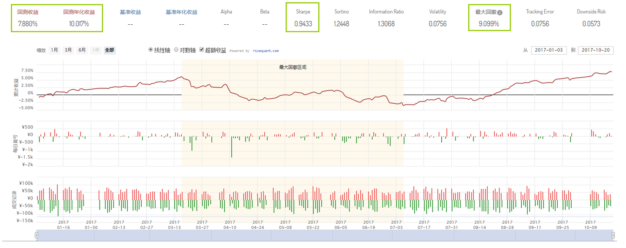The width and height of the screenshot is (626, 248).
Task: Click the 最大回撤区间 chart label
Action: click(293, 68)
